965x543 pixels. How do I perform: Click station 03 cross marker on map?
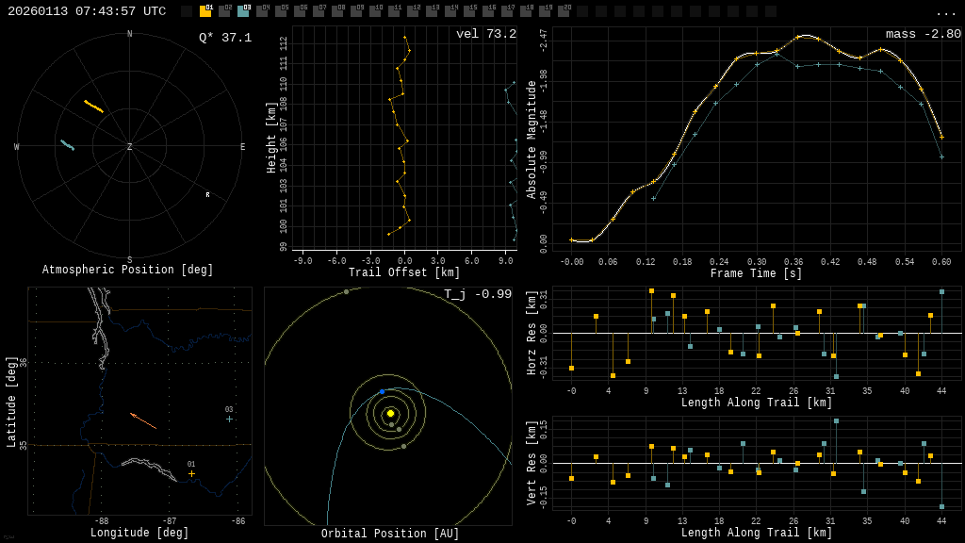229,419
